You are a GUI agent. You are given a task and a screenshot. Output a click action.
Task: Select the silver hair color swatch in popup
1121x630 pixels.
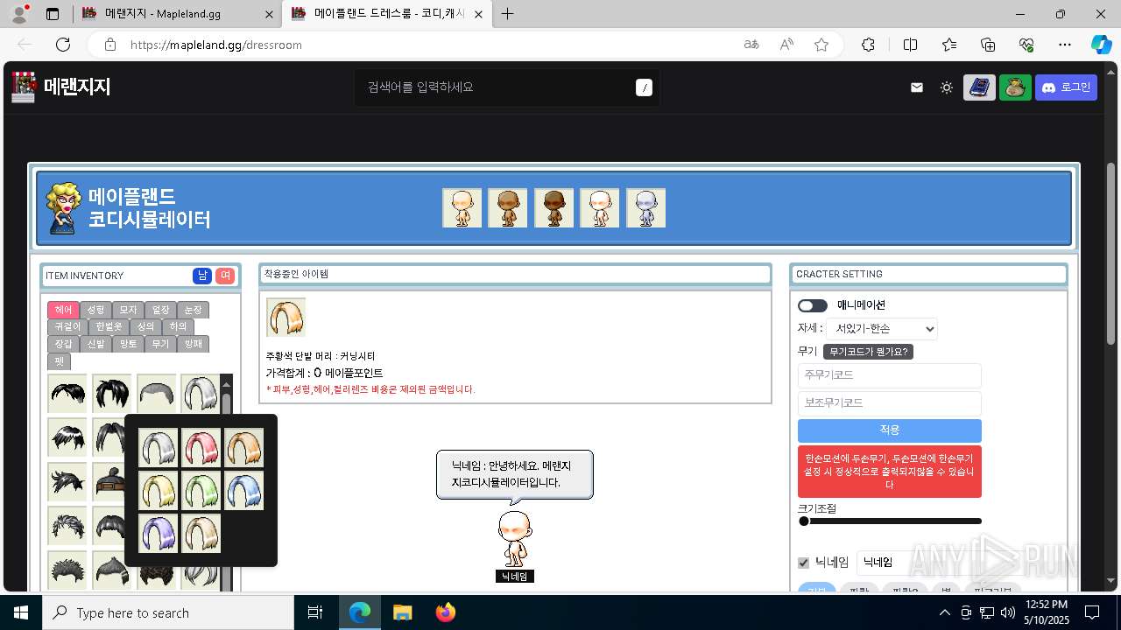point(159,447)
